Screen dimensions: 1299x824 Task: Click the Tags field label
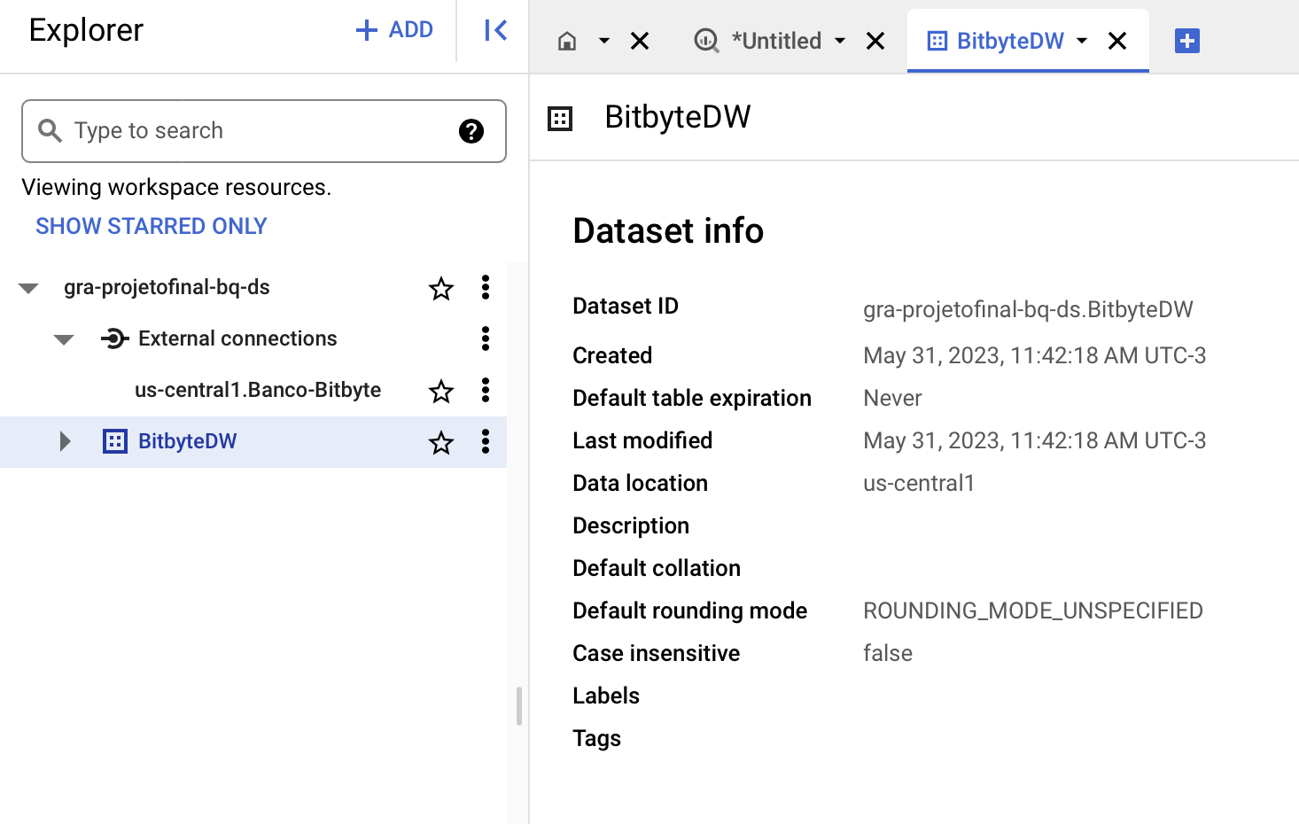(596, 738)
